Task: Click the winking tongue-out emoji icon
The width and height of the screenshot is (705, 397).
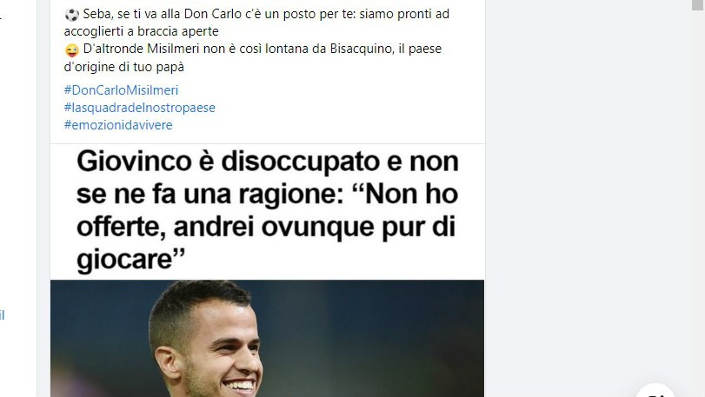Action: 72,50
